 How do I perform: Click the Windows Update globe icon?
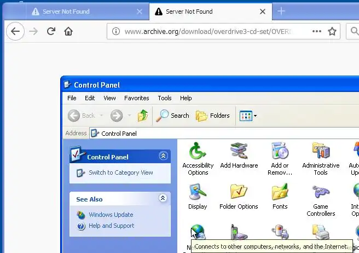(81, 215)
